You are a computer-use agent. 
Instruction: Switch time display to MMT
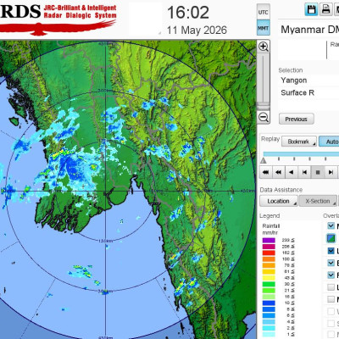pos(264,28)
